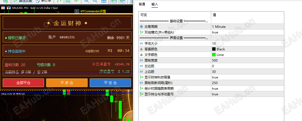Click the 今日净盈亏 +$345.70 value
This screenshot has height=121, width=302.
111,64
